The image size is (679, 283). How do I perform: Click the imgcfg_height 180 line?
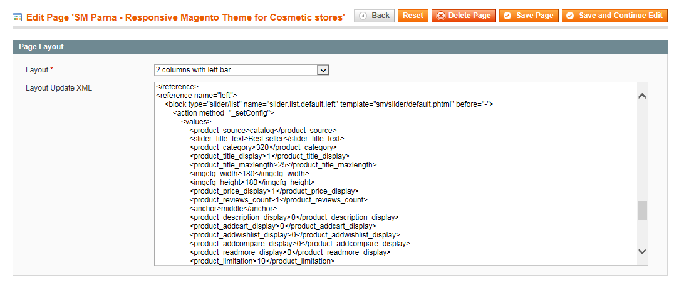point(252,182)
